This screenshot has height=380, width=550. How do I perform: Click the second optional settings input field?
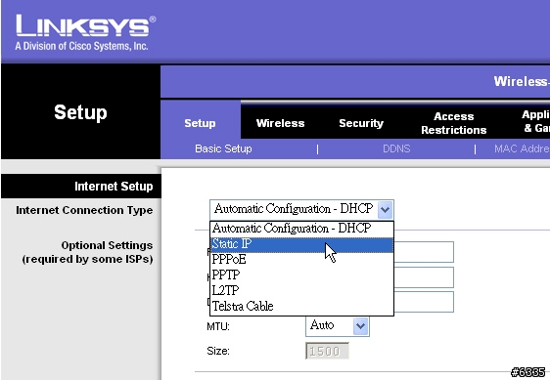click(x=424, y=277)
